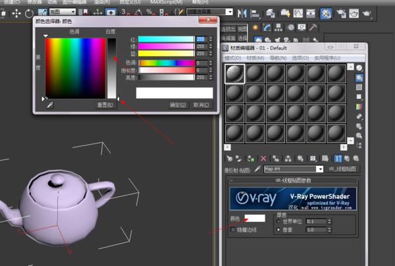Select the 像素 radio button

click(278, 230)
